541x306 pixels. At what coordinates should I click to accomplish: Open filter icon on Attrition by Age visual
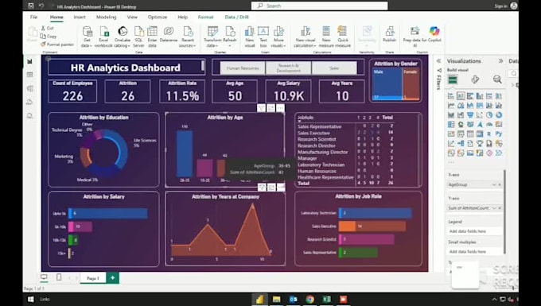click(262, 108)
